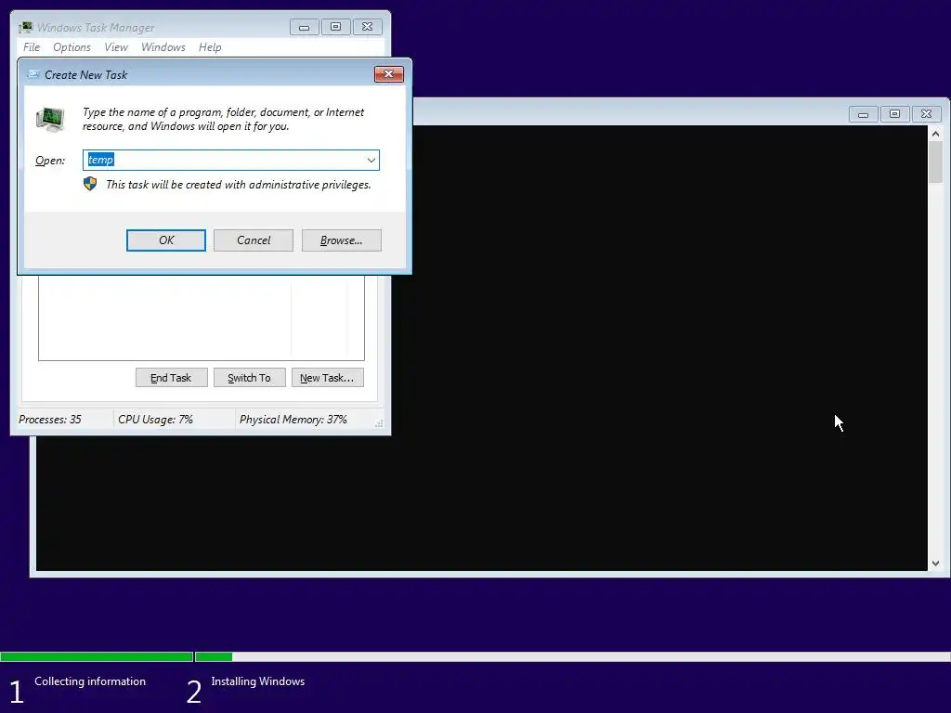The width and height of the screenshot is (951, 713).
Task: Cancel the Create New Task dialog
Action: tap(254, 240)
